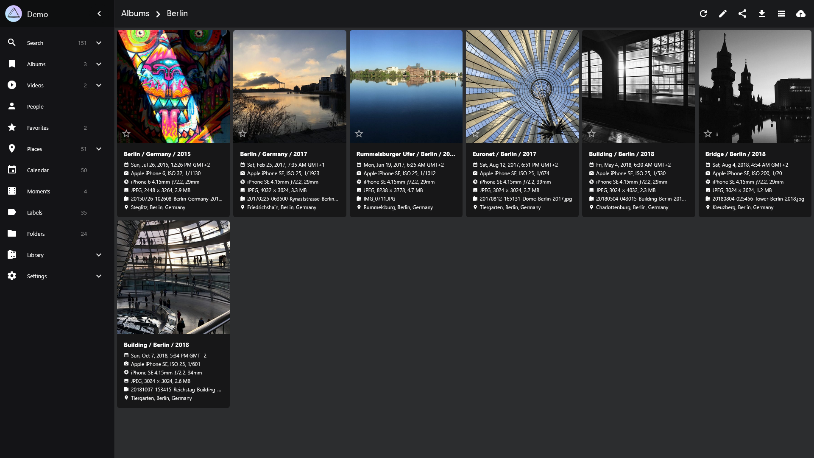This screenshot has width=814, height=458.
Task: Click the Labels tag icon
Action: [x=12, y=212]
